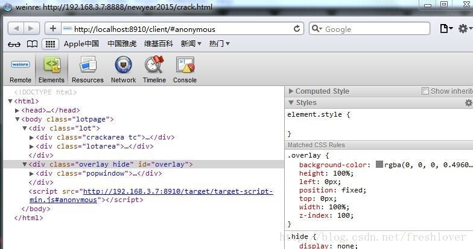Show bookmarks book icon

pos(33,45)
